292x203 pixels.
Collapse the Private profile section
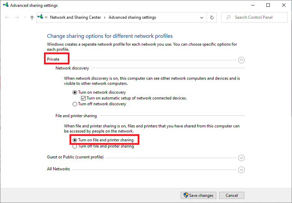point(241,60)
